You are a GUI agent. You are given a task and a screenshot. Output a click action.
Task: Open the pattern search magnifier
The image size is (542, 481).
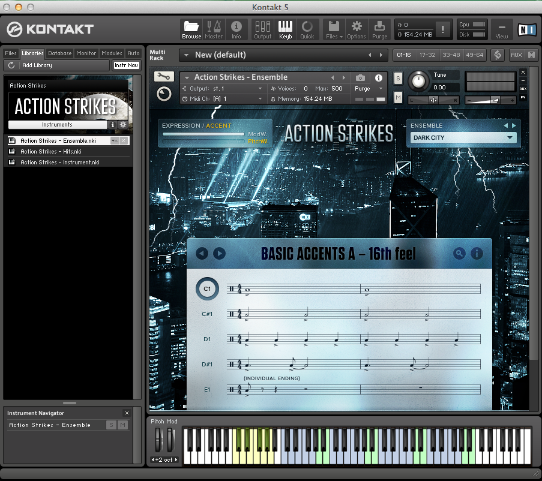click(459, 254)
